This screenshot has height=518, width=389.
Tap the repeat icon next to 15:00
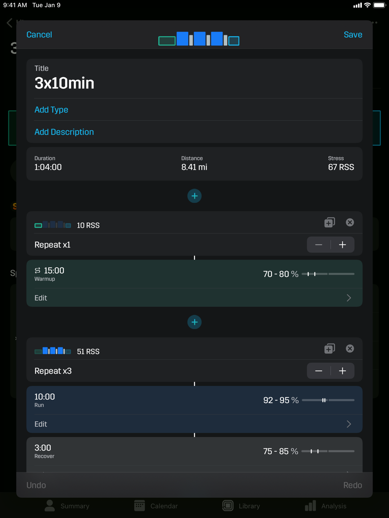click(x=38, y=270)
